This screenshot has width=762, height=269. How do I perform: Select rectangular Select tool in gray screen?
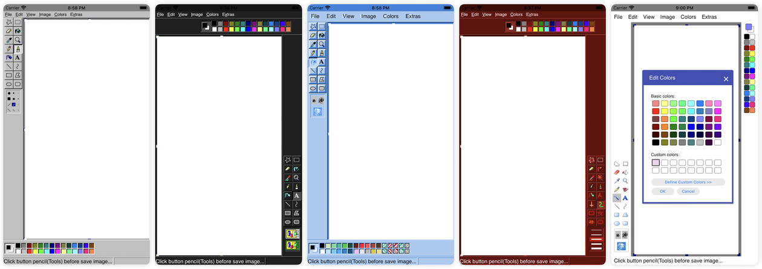18,22
